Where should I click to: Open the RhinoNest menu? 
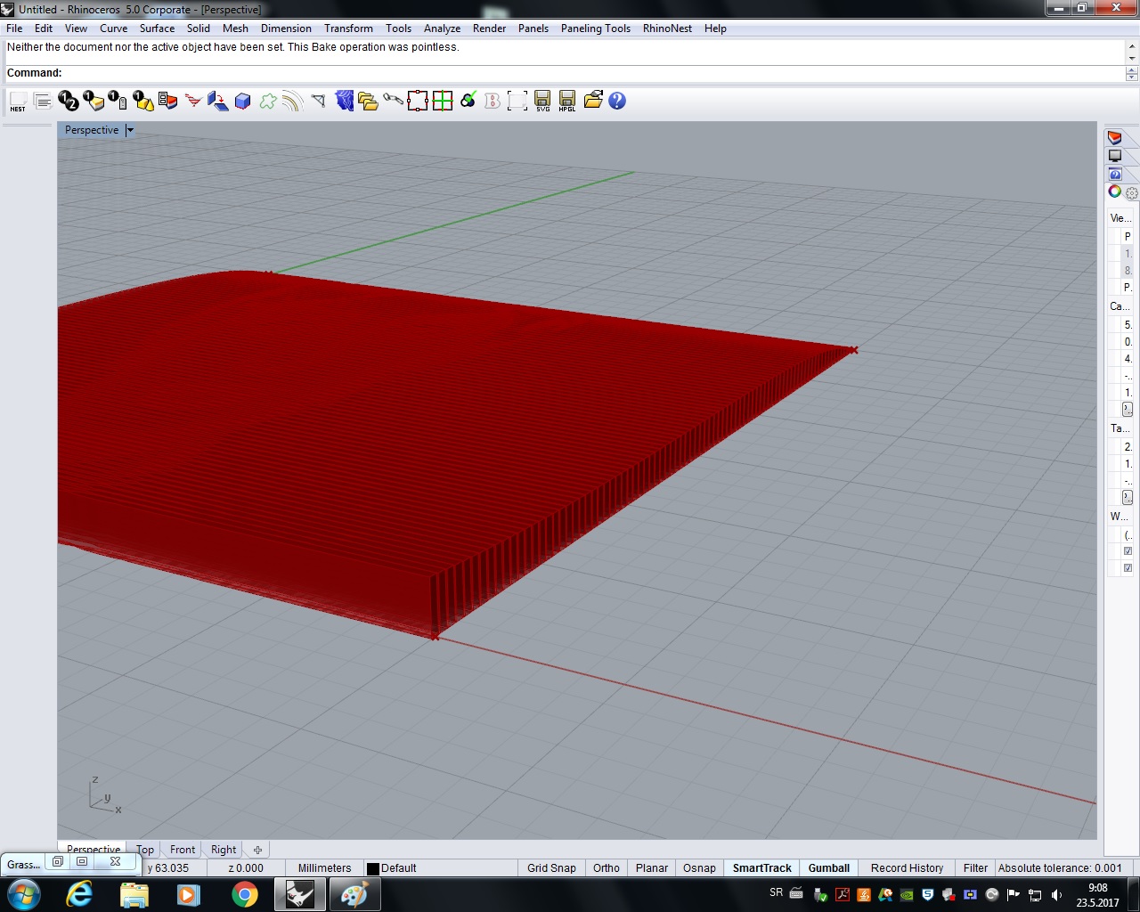(667, 28)
